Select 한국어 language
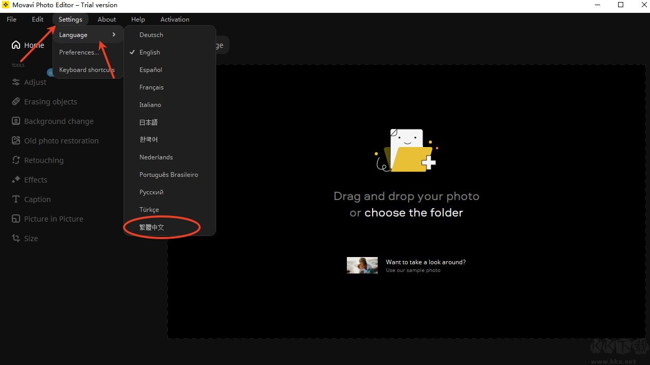This screenshot has width=650, height=365. 170,140
